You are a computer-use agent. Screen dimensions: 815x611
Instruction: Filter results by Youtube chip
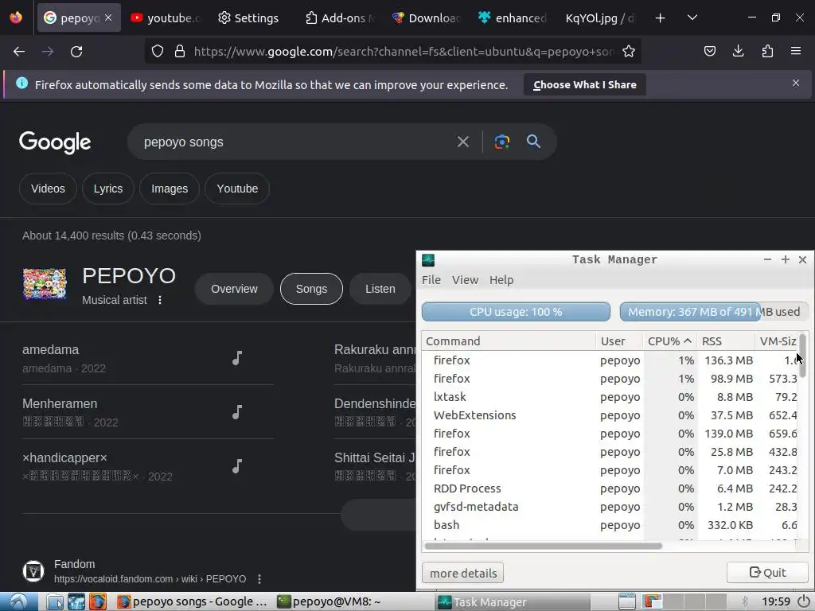click(x=237, y=189)
